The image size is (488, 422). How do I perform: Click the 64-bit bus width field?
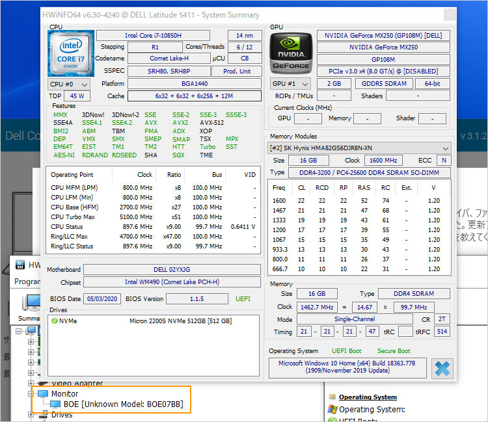432,84
